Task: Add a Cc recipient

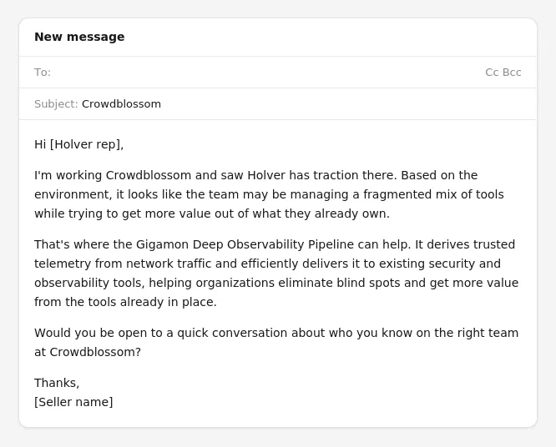Action: pyautogui.click(x=492, y=73)
